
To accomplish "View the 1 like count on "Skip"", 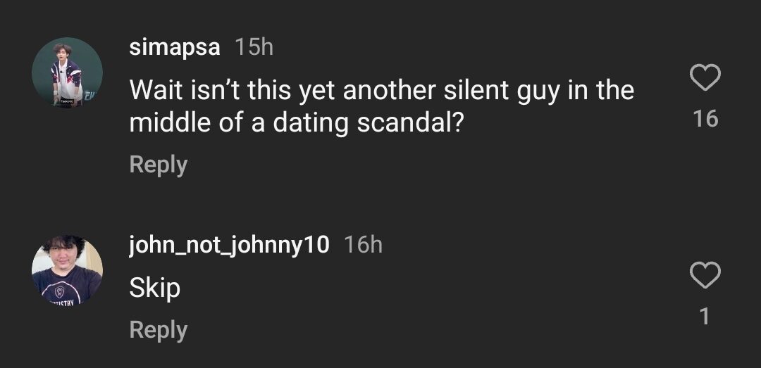I will [705, 317].
